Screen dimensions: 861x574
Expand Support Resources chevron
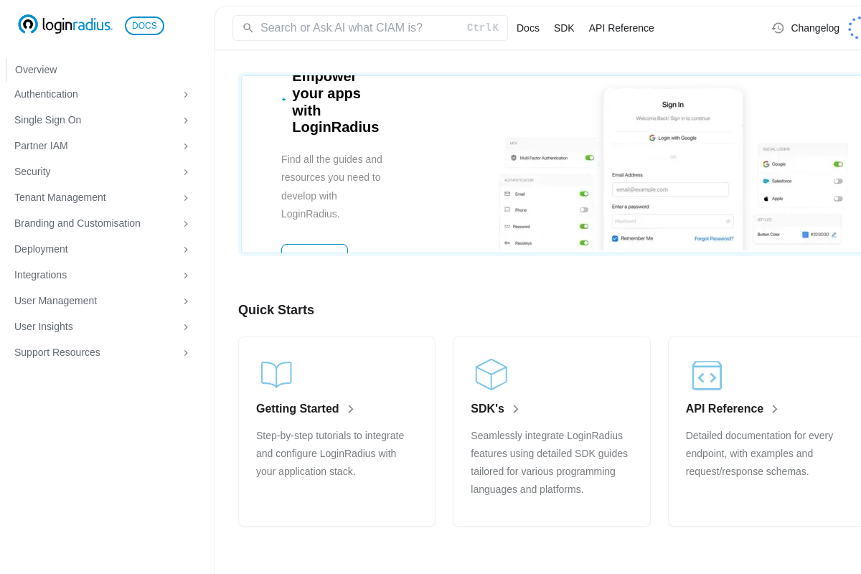point(186,353)
